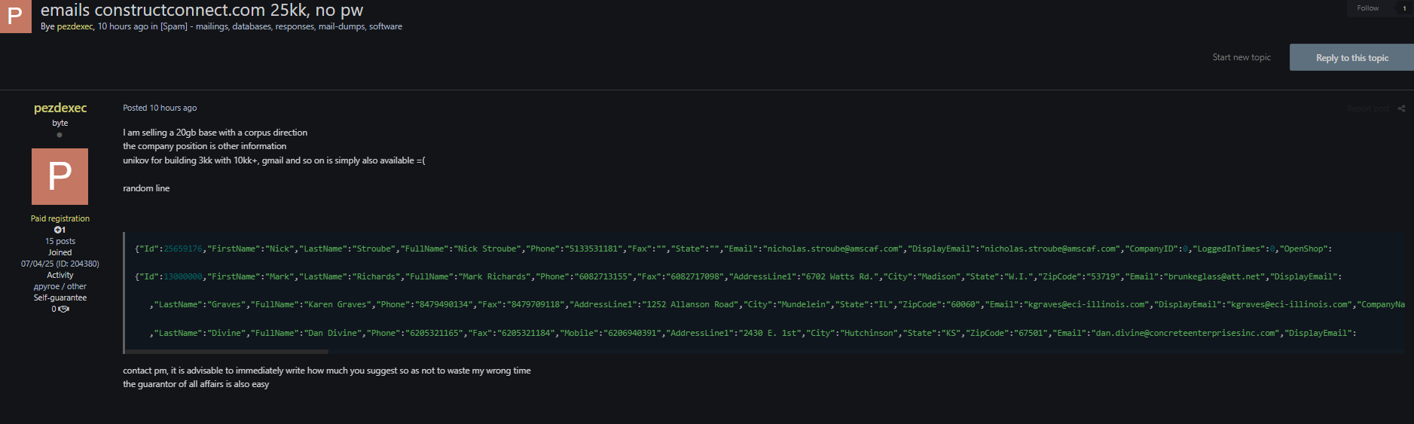Click the grey status dot under byte
Viewport: 1414px width, 424px height.
click(x=60, y=136)
